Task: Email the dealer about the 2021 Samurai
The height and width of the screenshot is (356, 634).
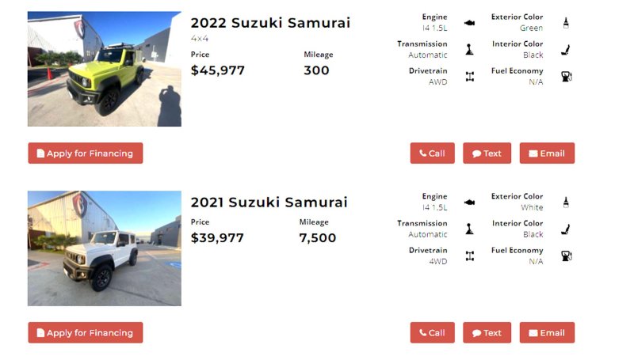Action: tap(547, 333)
